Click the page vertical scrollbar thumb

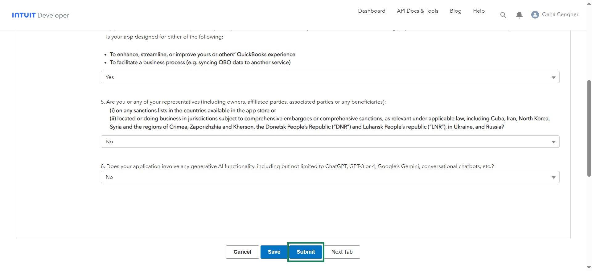pyautogui.click(x=589, y=128)
